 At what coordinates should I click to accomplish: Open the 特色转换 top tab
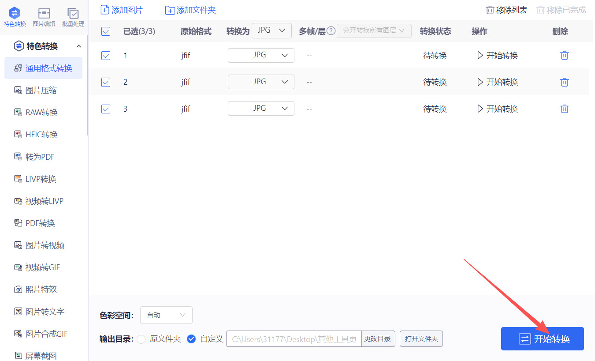(15, 17)
